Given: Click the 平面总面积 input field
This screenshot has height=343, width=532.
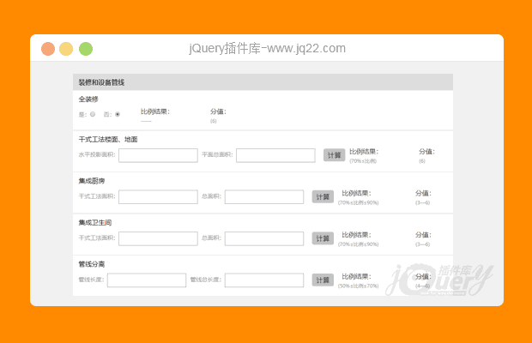Looking at the screenshot, I should pyautogui.click(x=275, y=155).
